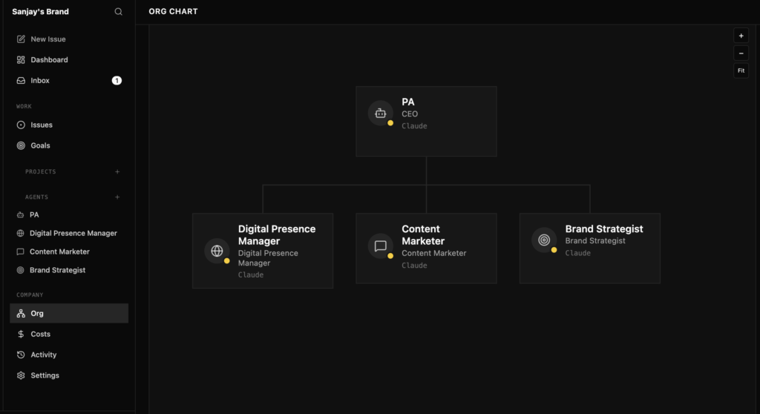Click the Brand Strategist card title

(604, 229)
